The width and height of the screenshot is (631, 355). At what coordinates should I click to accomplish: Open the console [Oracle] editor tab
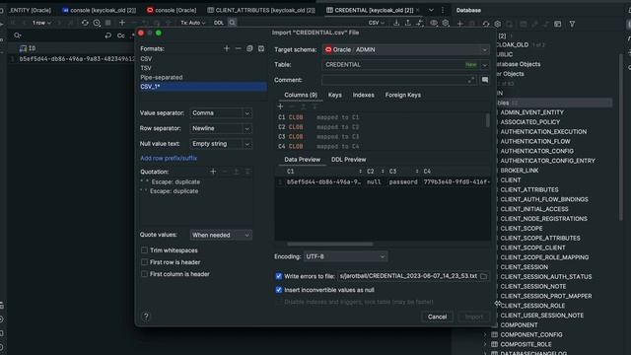click(x=172, y=10)
